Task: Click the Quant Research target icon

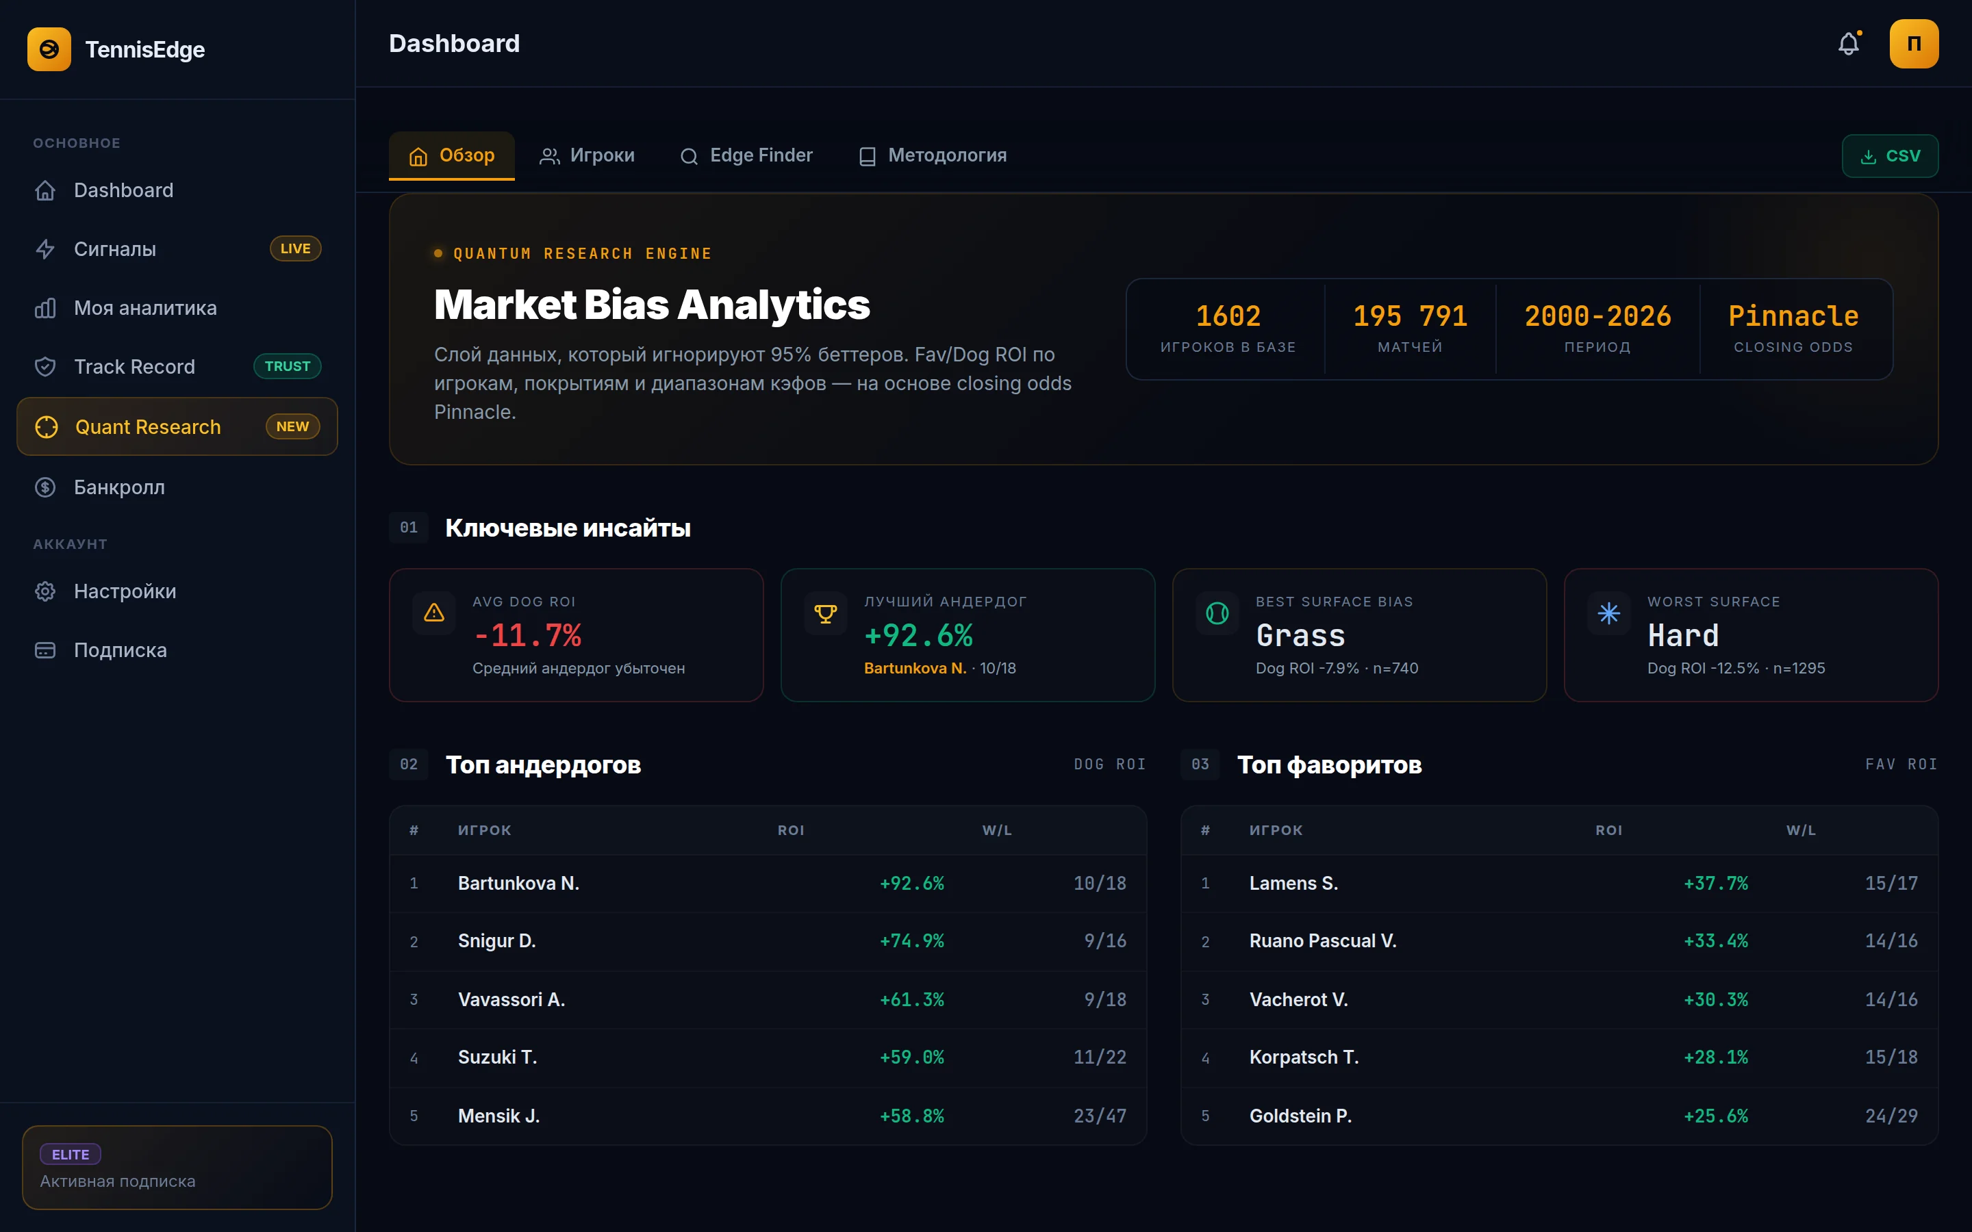Action: pyautogui.click(x=47, y=427)
